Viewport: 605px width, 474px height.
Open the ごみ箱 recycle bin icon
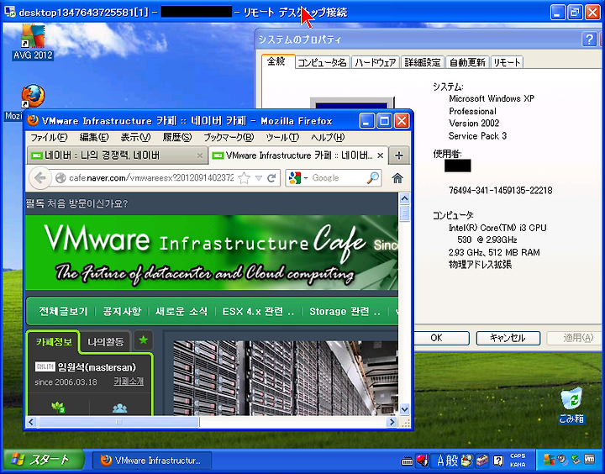click(571, 406)
